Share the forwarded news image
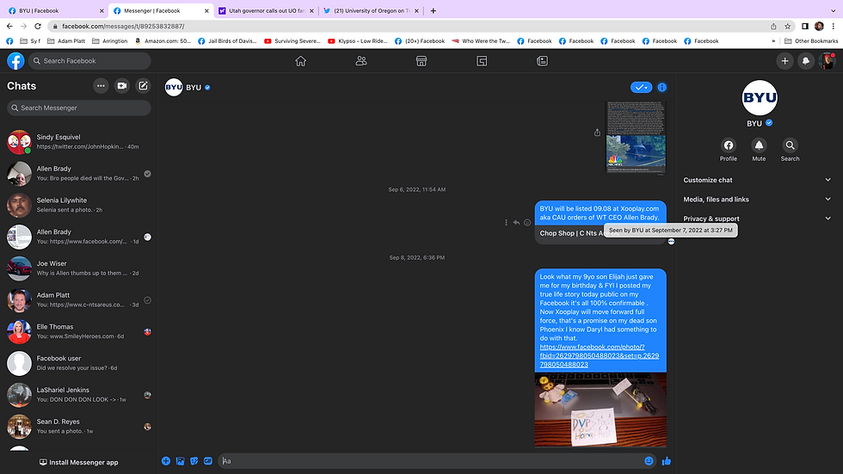Image resolution: width=843 pixels, height=474 pixels. pos(597,132)
